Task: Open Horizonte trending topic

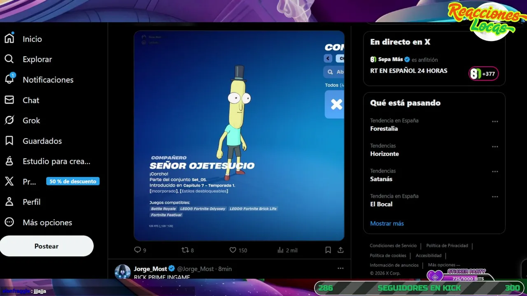Action: coord(385,154)
